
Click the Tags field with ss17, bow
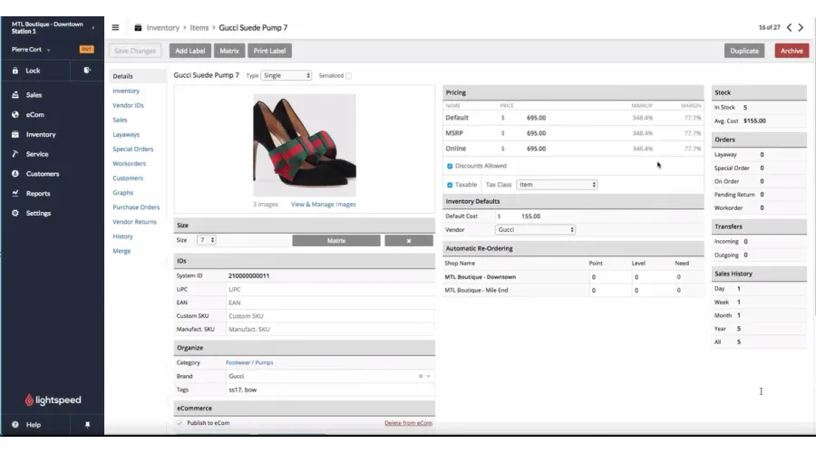(x=330, y=390)
